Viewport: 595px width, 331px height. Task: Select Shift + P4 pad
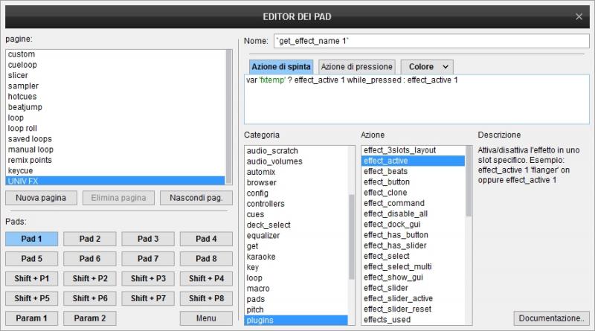[206, 278]
